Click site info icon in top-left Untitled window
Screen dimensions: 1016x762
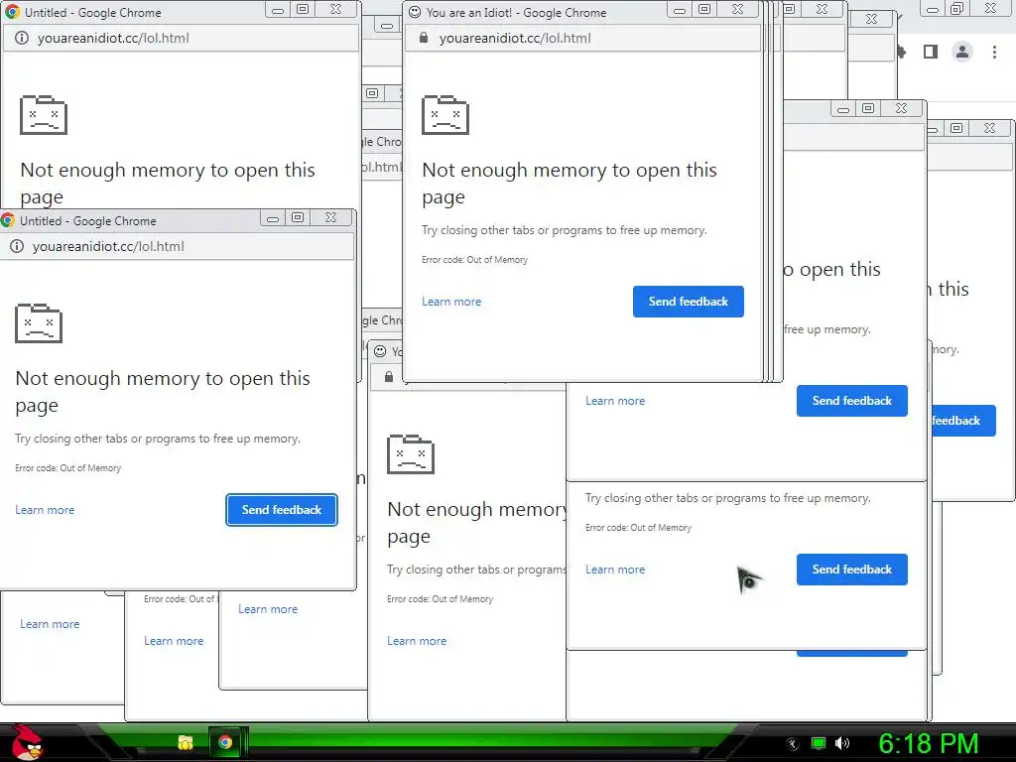(22, 39)
